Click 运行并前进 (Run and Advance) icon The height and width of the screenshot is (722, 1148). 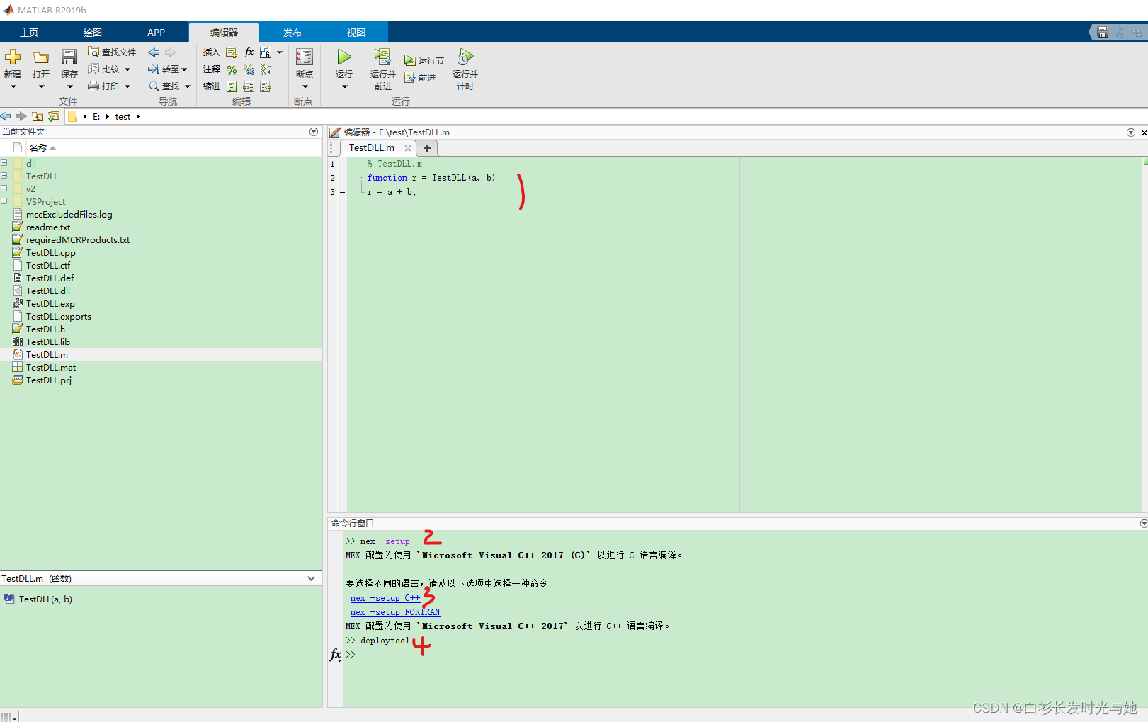(x=382, y=57)
